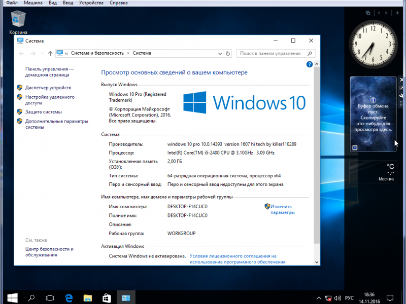
Task: Click the processor value Intel(R) Core(TM) i5-2400
Action: click(x=221, y=153)
